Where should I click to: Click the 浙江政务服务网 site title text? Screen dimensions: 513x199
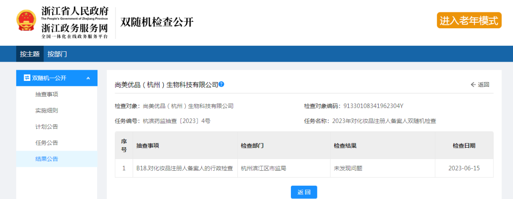[74, 28]
